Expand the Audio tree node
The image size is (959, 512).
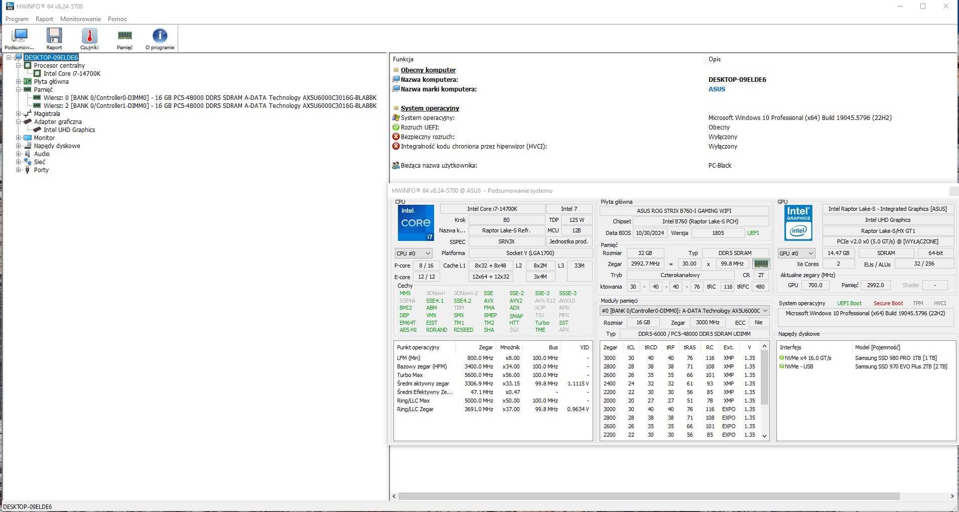pos(19,154)
